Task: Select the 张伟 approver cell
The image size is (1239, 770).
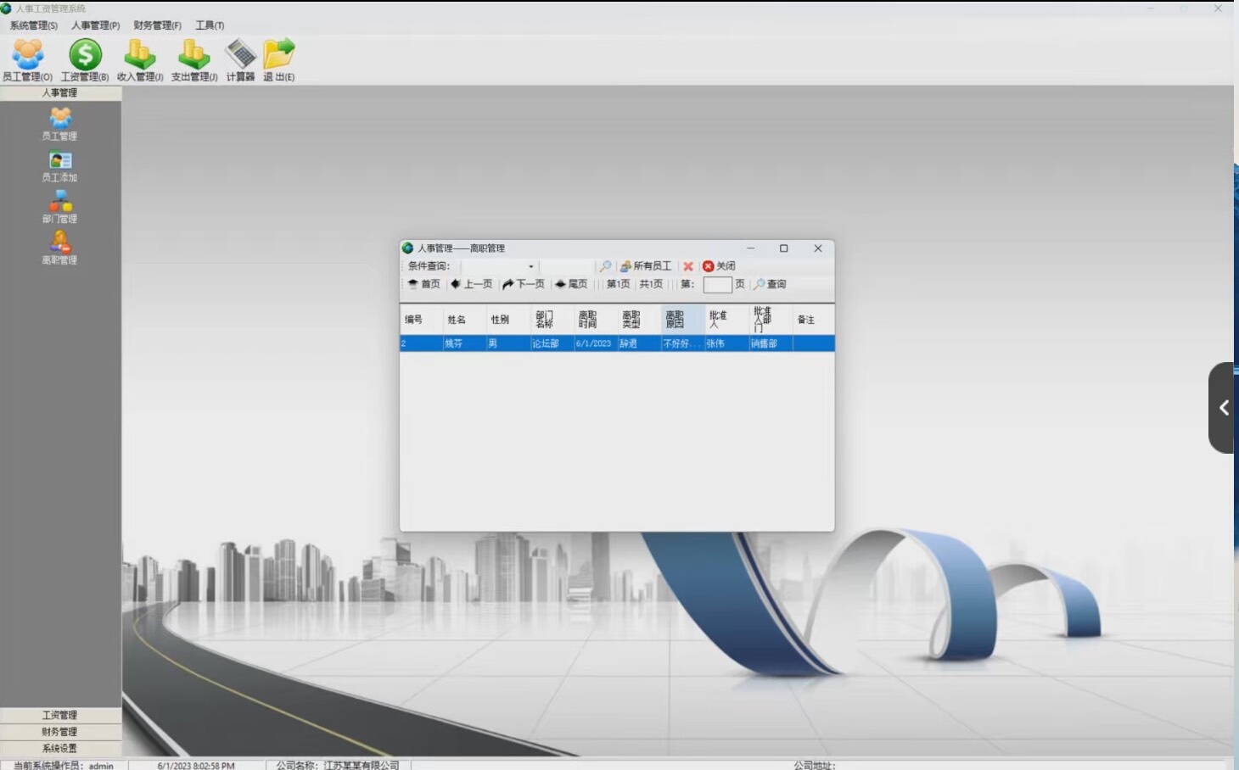Action: coord(726,343)
